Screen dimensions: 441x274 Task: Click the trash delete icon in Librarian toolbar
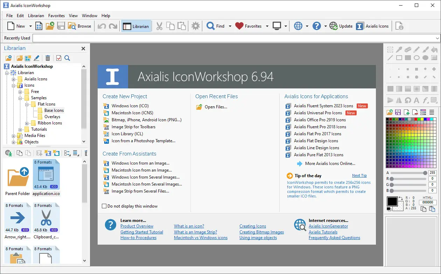click(48, 58)
